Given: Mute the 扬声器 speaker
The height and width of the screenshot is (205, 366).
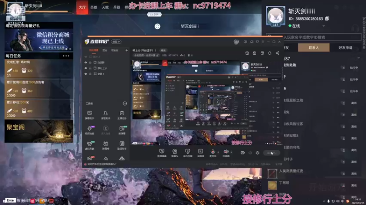Looking at the screenshot, I should 226,153.
